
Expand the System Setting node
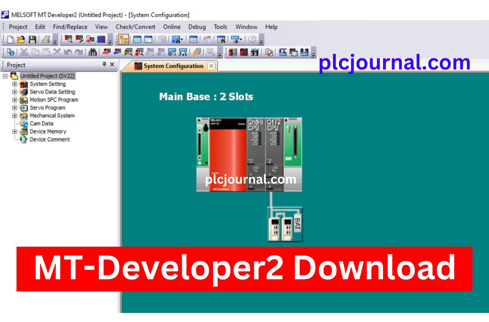tap(14, 84)
